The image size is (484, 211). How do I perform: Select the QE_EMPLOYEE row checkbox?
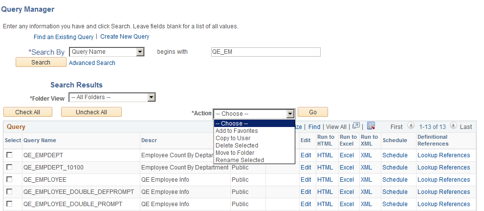[x=9, y=180]
